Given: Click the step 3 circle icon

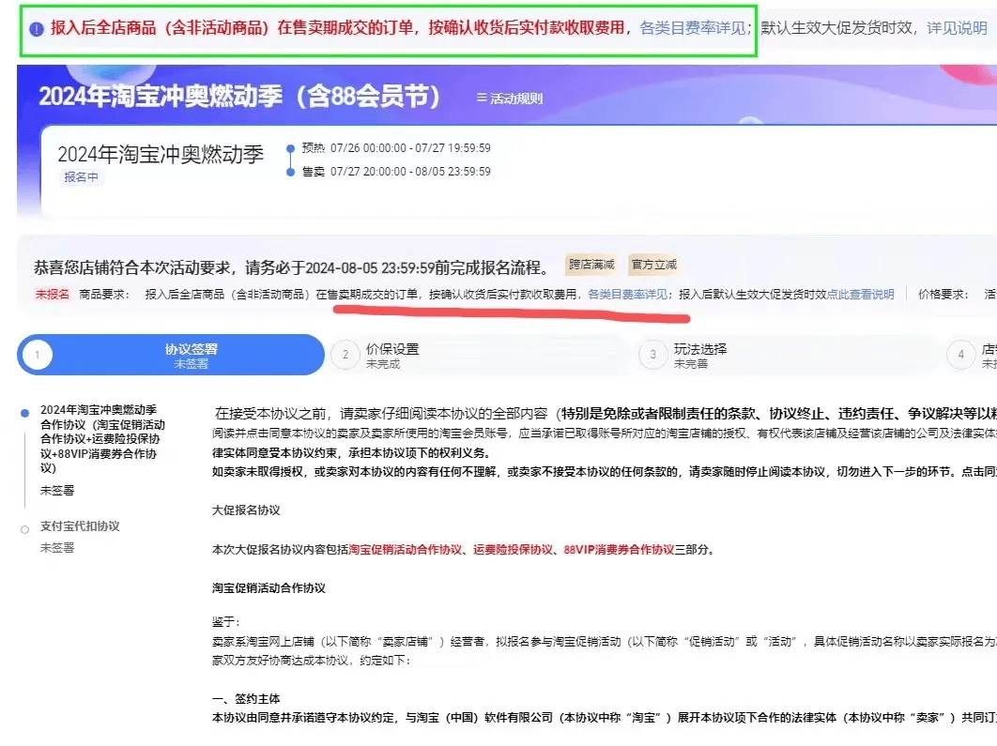Looking at the screenshot, I should 652,356.
